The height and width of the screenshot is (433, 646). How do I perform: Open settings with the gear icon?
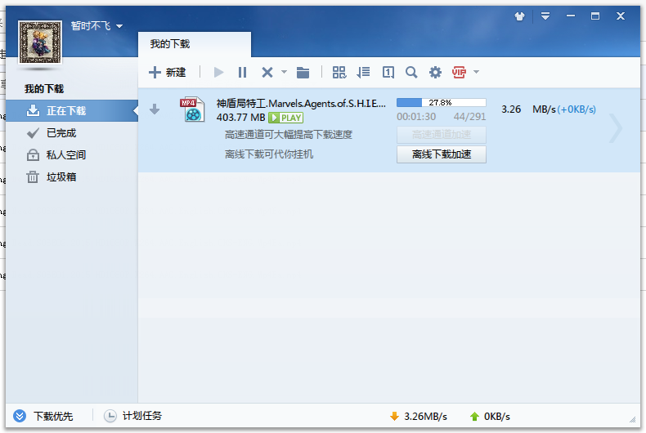435,73
